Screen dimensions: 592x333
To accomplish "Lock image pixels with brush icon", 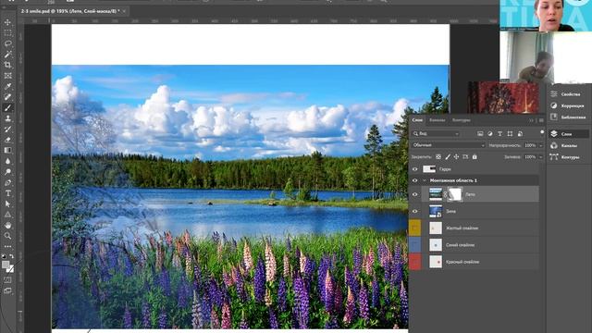I will 448,156.
